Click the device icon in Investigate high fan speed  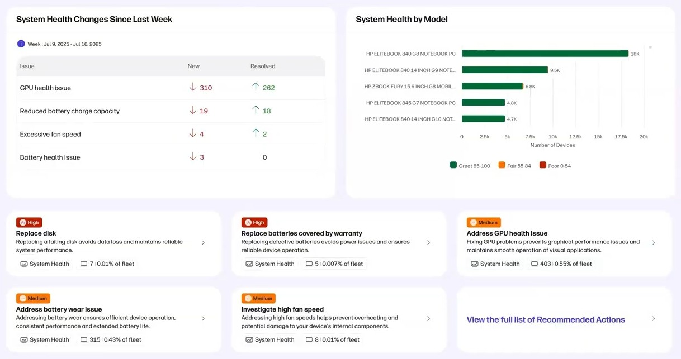click(x=309, y=340)
